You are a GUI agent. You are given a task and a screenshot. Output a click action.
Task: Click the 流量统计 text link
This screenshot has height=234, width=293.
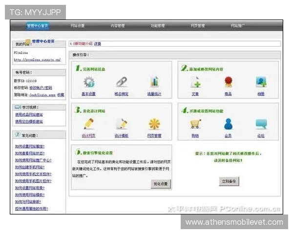154,94
